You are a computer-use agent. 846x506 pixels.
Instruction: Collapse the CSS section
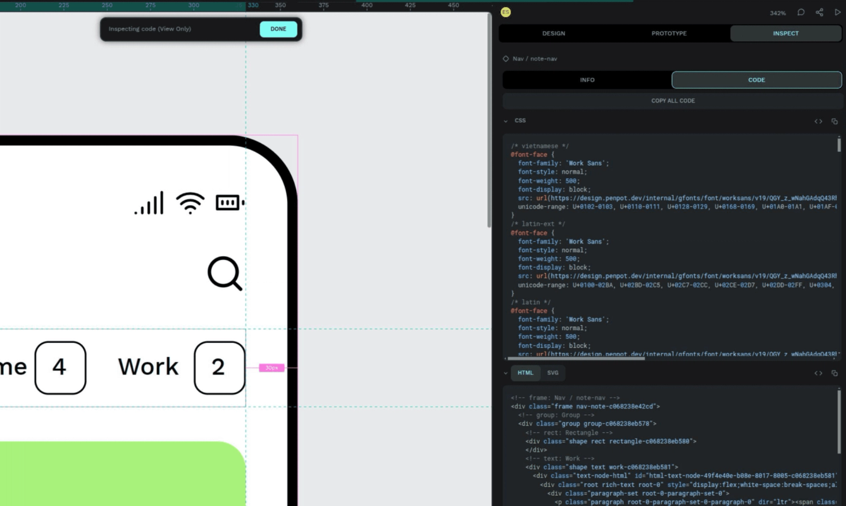point(506,121)
